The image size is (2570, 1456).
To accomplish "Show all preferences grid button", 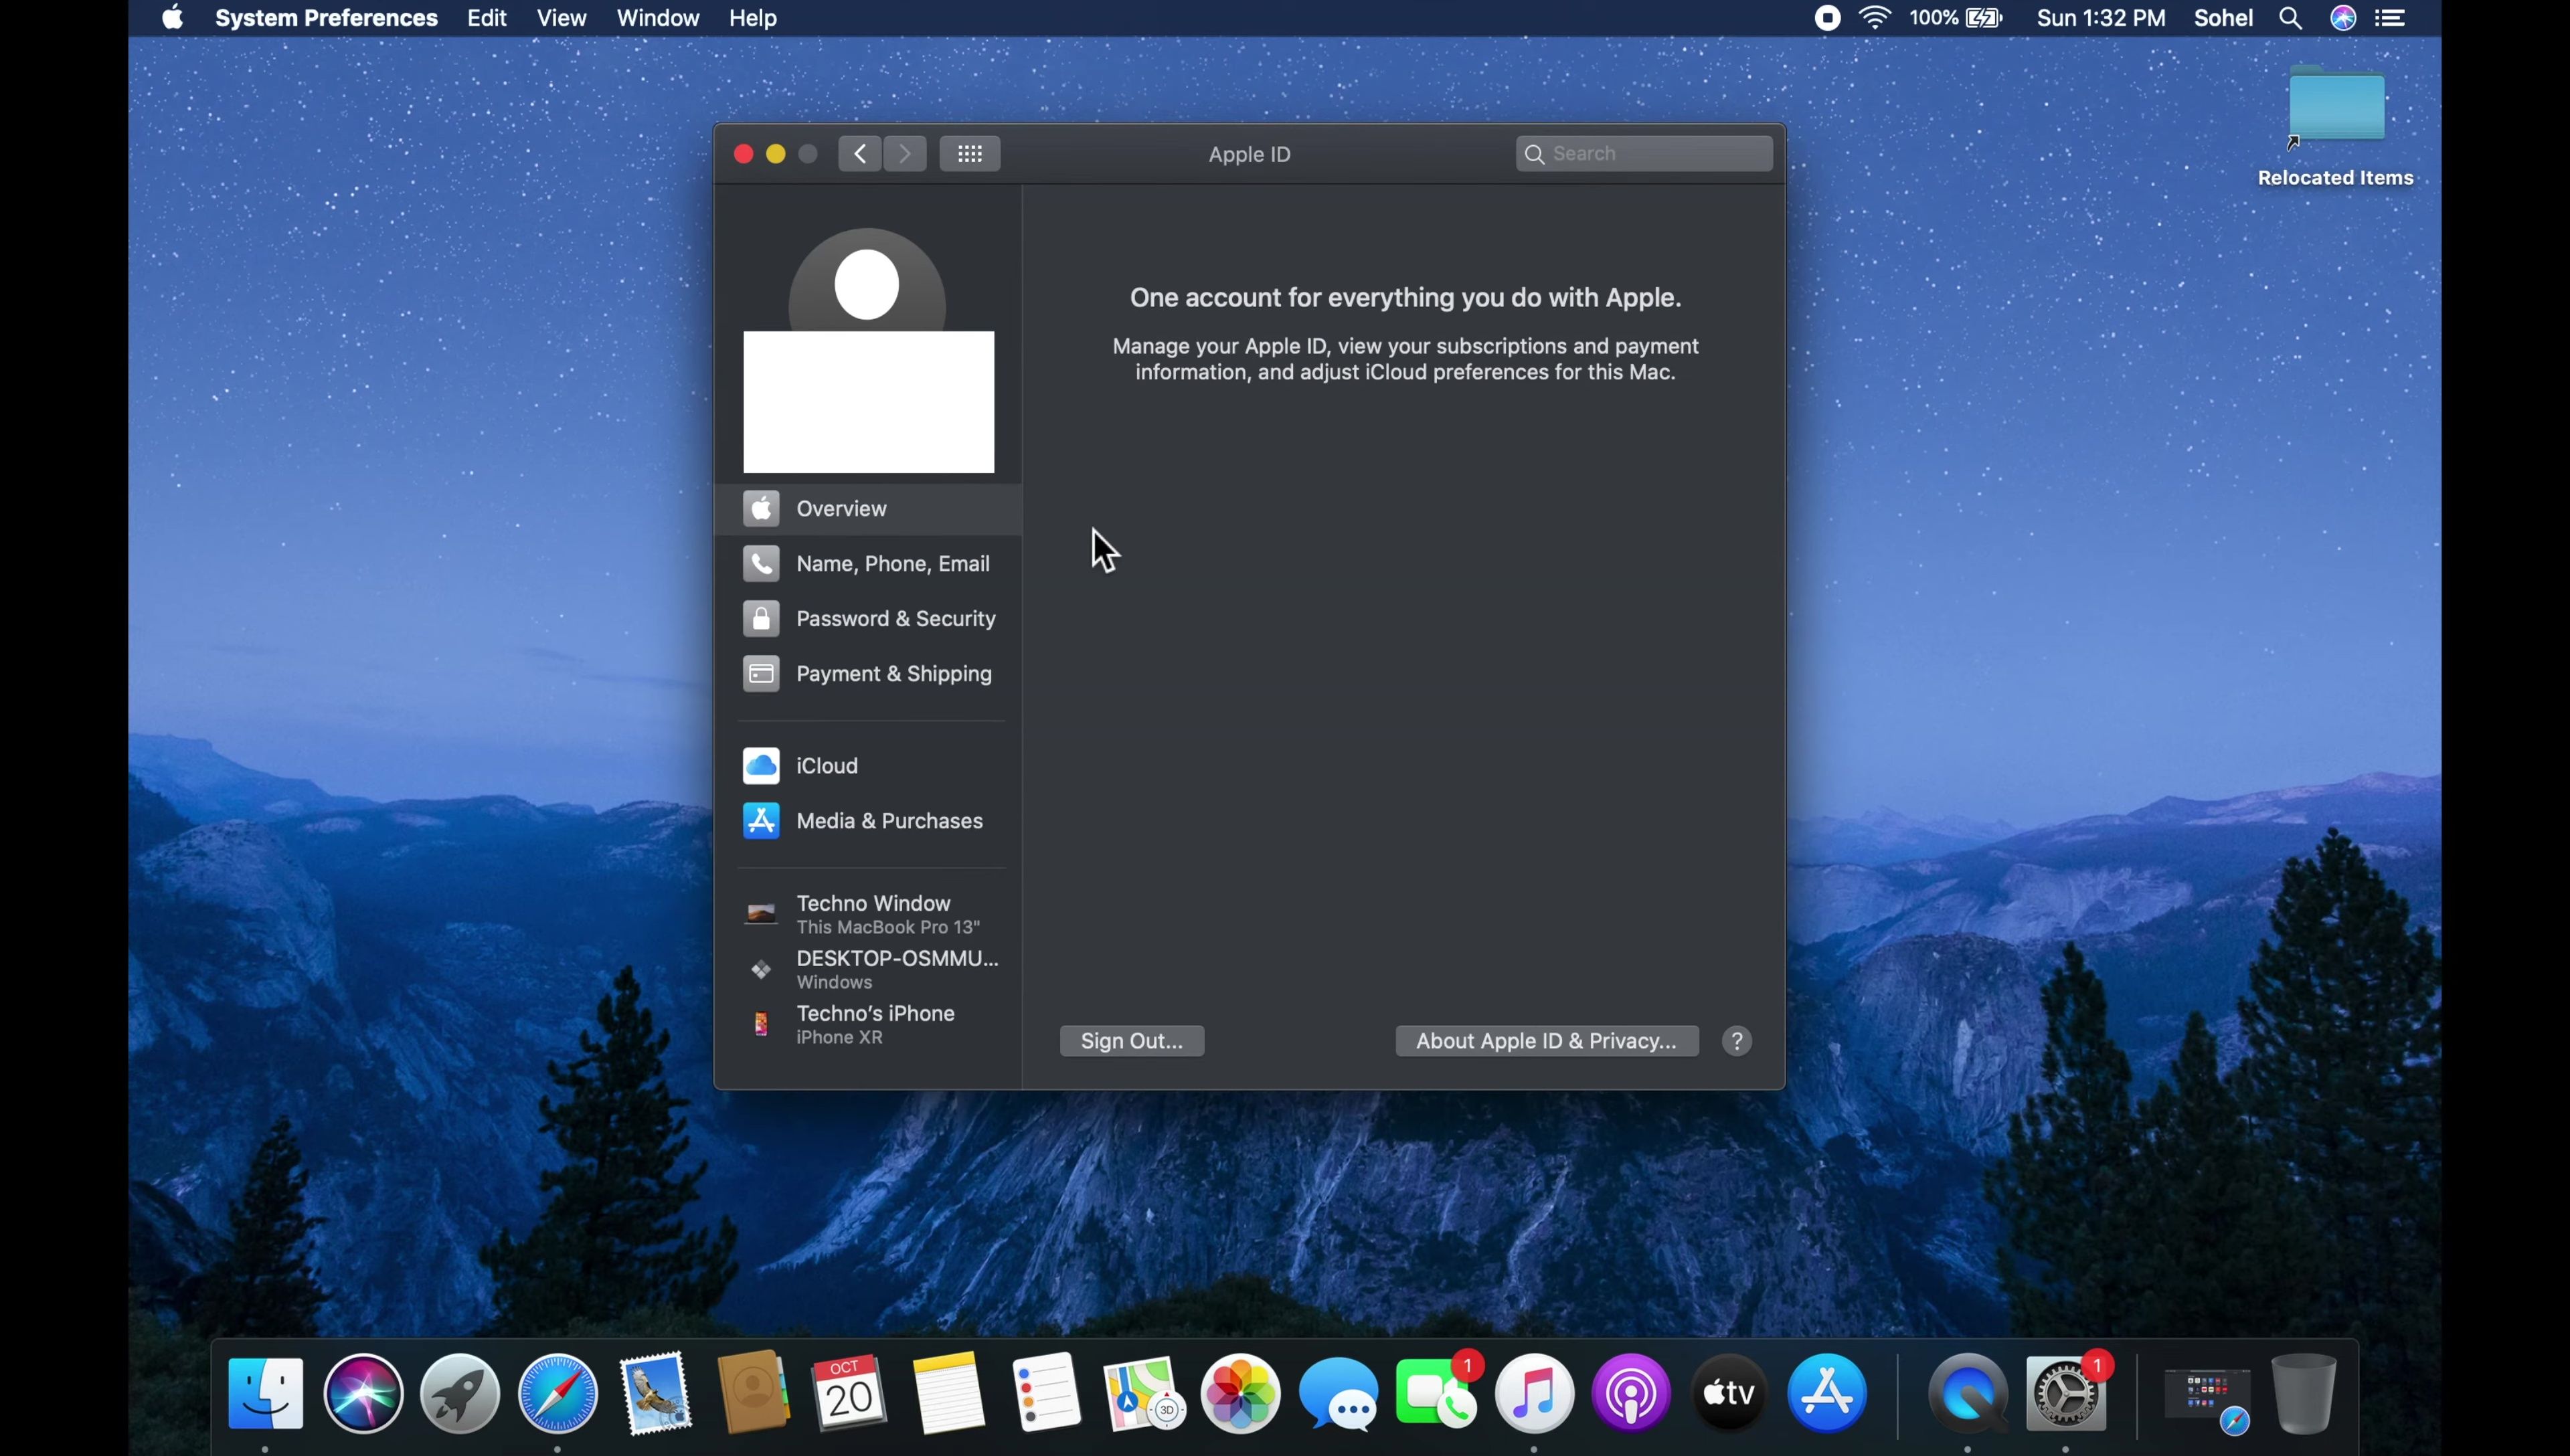I will point(970,154).
